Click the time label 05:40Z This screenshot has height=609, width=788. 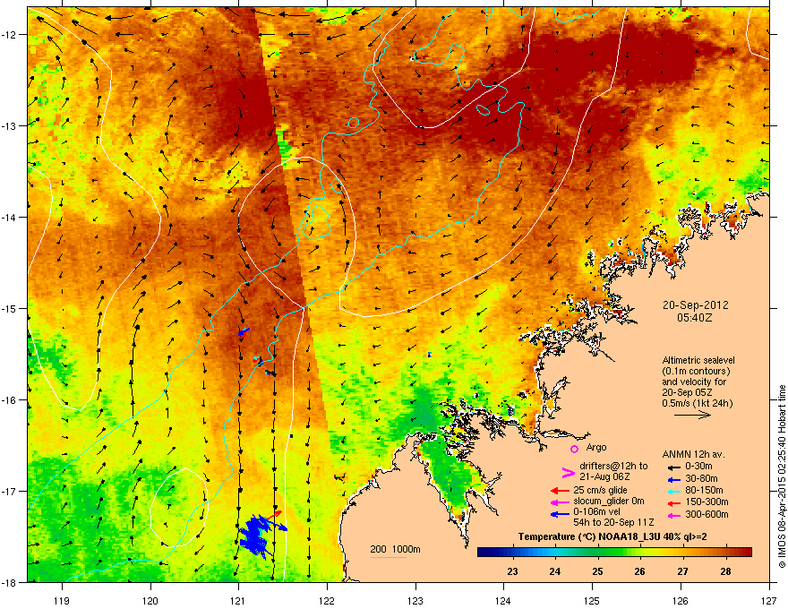point(695,318)
